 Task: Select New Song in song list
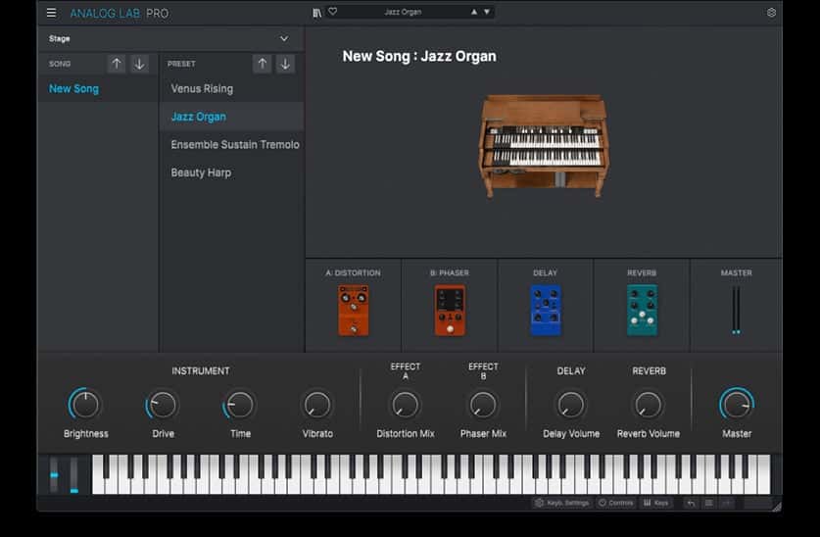(x=73, y=88)
